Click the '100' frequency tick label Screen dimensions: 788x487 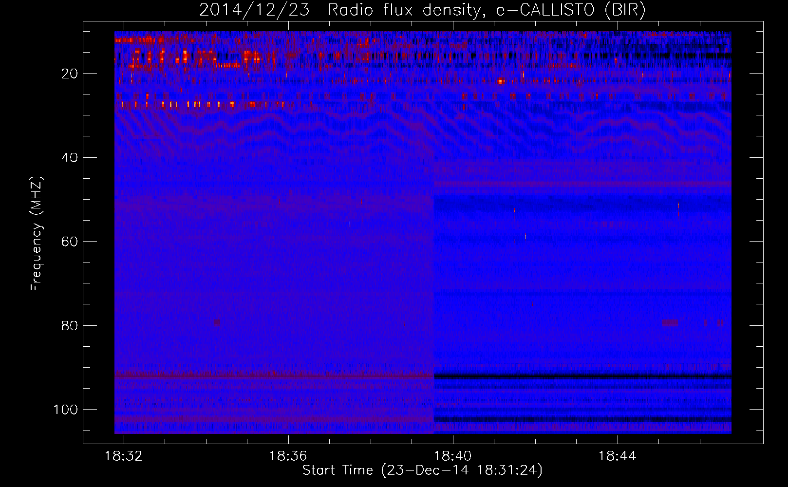66,410
